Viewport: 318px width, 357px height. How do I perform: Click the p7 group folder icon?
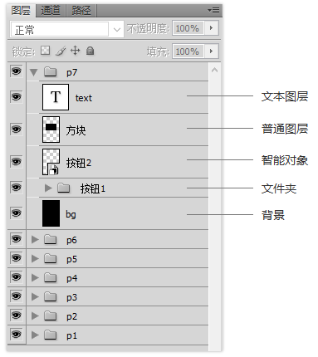point(51,72)
